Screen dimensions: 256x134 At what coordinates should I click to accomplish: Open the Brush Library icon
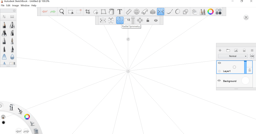coord(12,17)
